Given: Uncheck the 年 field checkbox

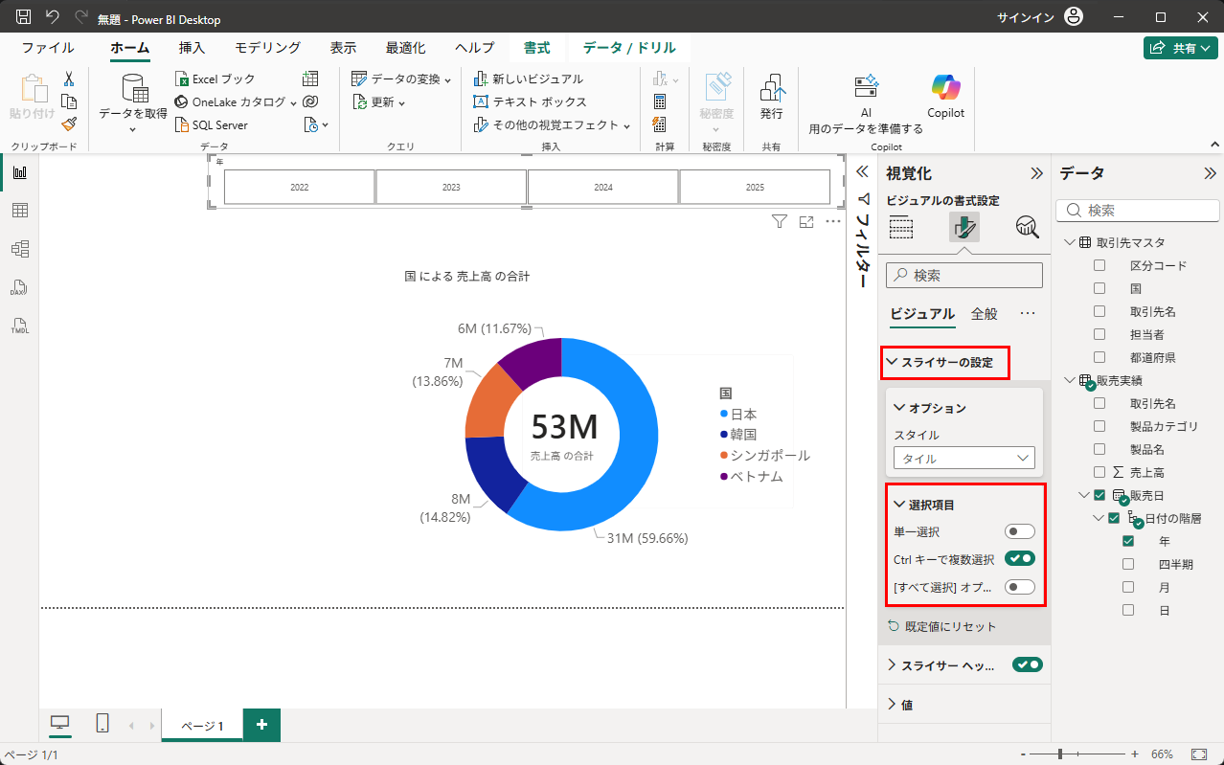Looking at the screenshot, I should point(1128,541).
